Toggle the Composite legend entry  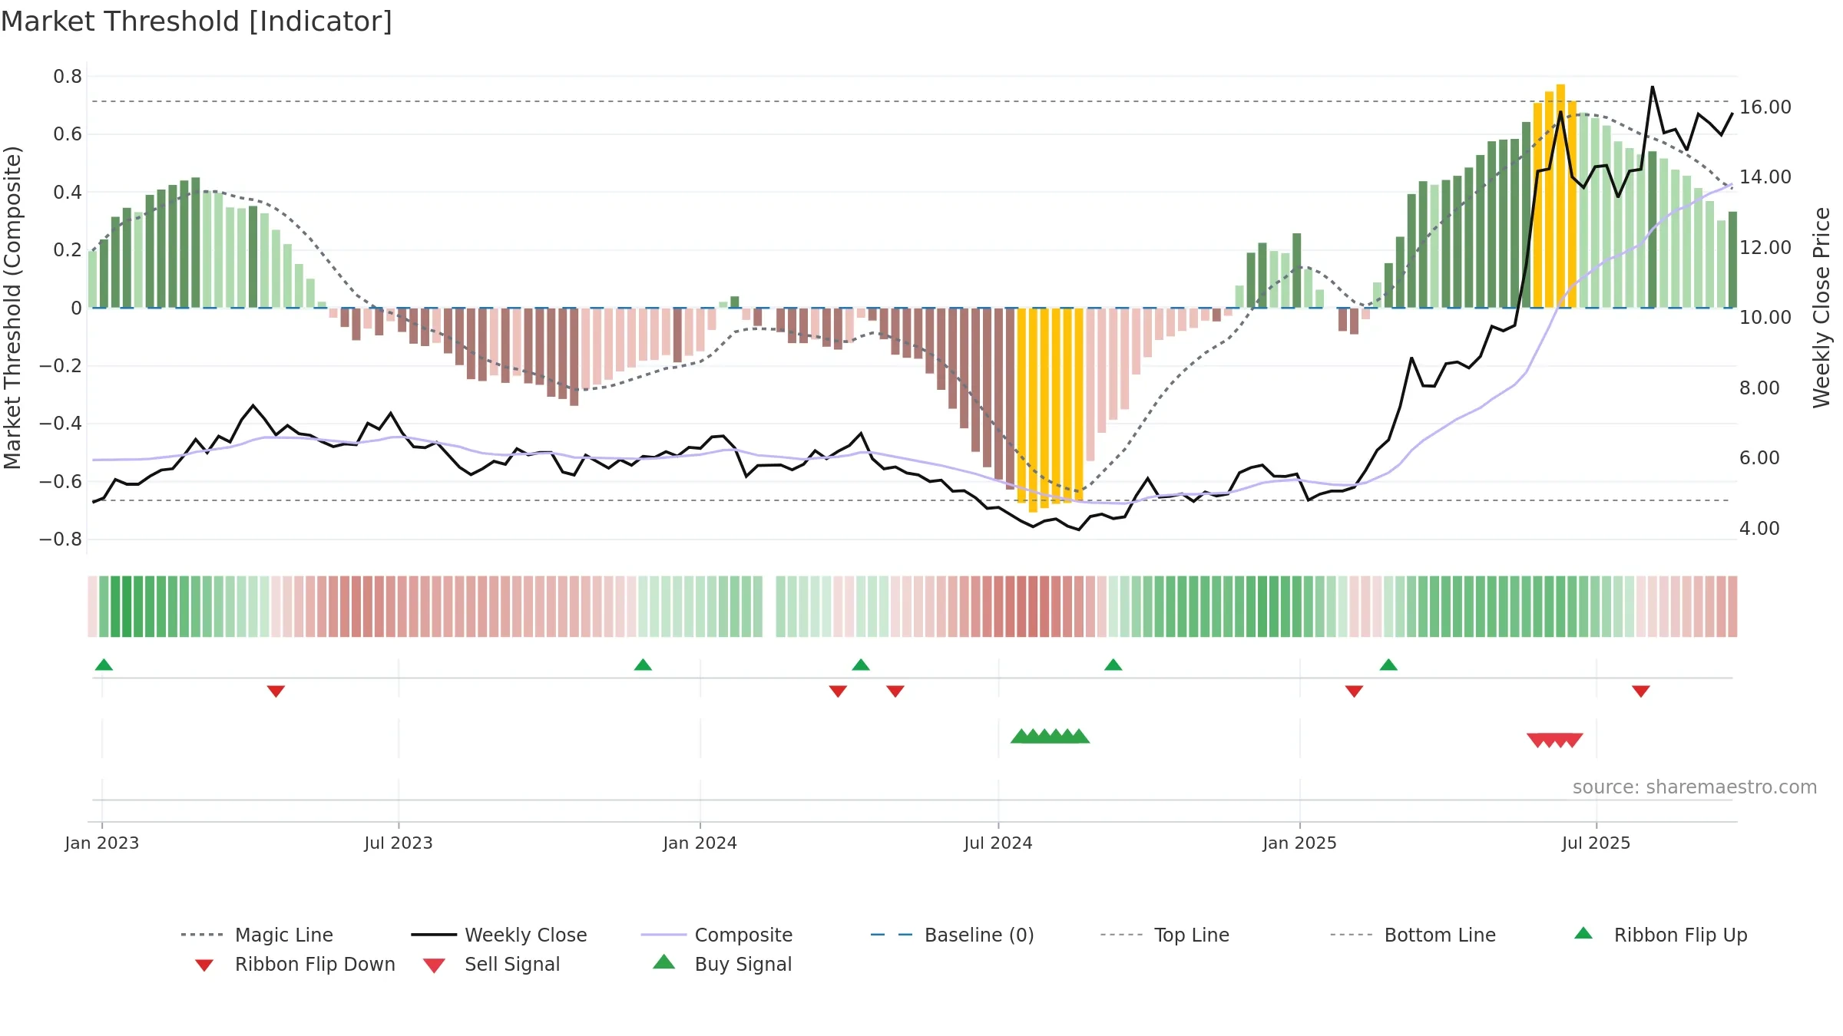coord(716,935)
